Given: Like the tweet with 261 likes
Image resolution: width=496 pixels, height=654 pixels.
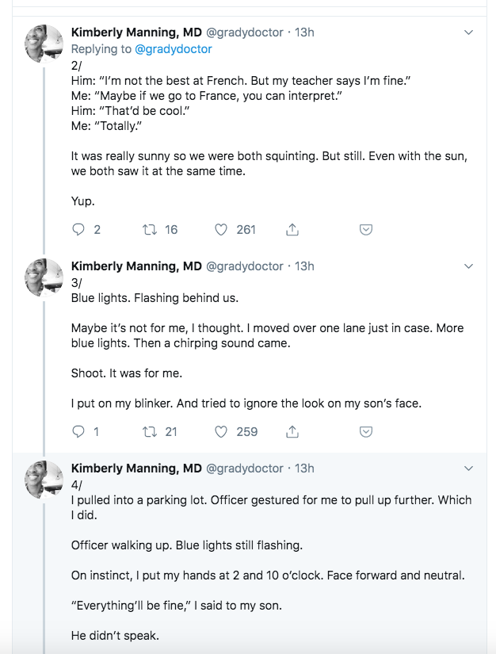Looking at the screenshot, I should coord(221,229).
